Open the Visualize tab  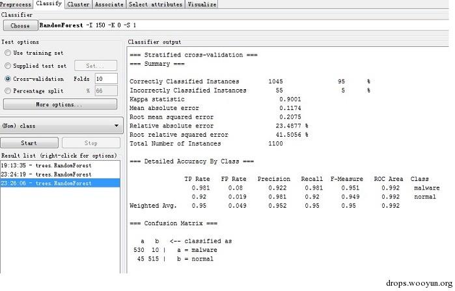tap(202, 5)
